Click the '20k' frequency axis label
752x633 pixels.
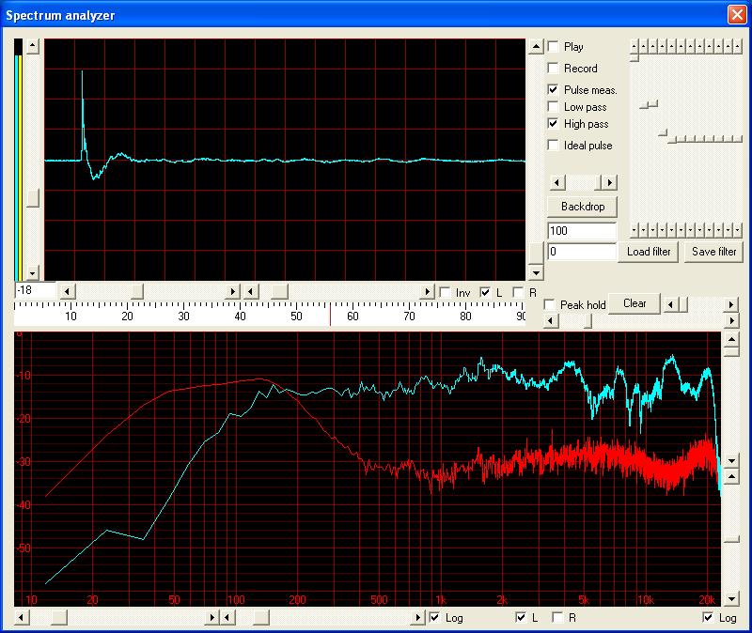tap(708, 599)
